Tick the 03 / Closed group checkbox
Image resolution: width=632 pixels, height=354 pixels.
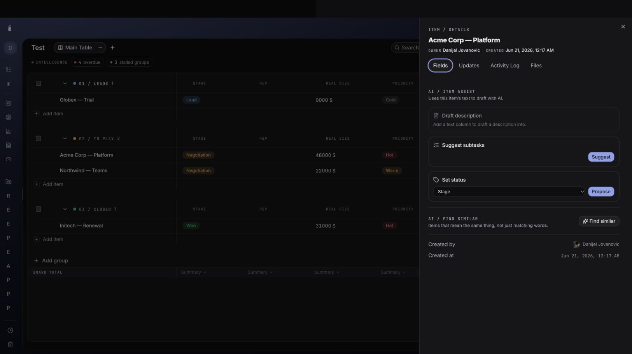(39, 209)
